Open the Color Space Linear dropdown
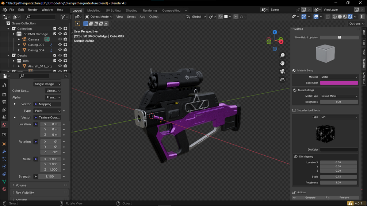Image resolution: width=367 pixels, height=206 pixels. click(53, 91)
